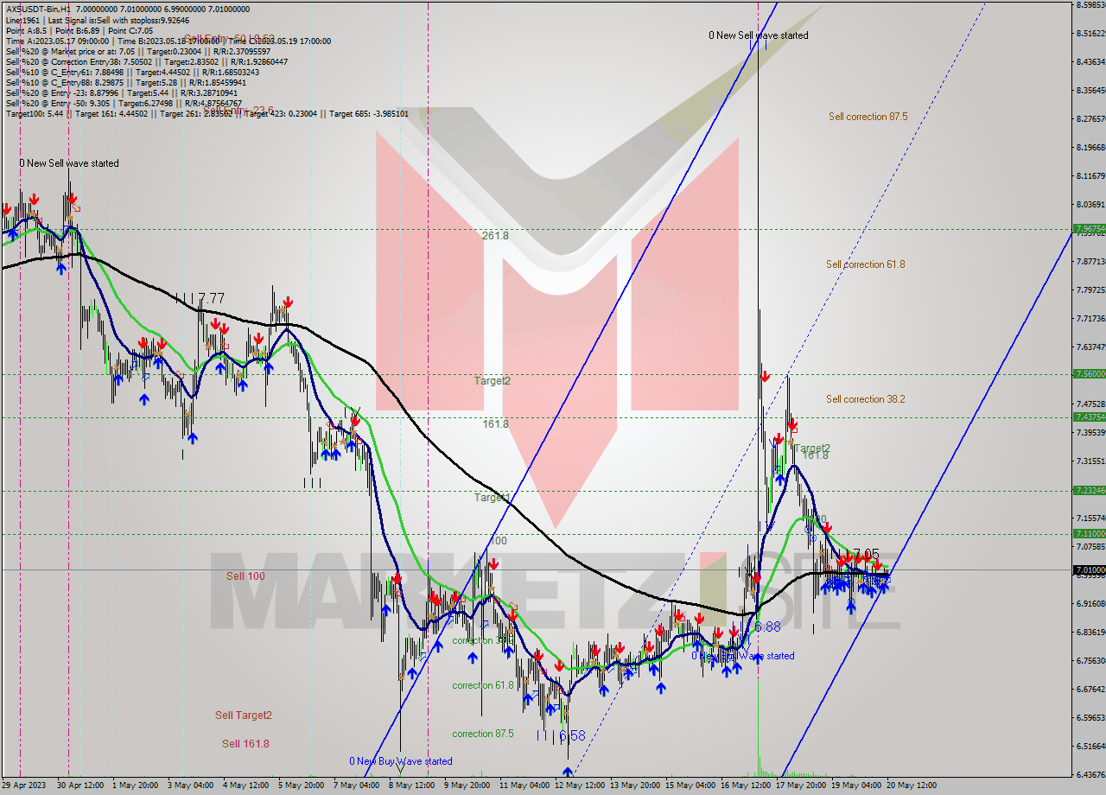
Task: Click '11 May 04:00' on the time axis
Action: [x=523, y=785]
